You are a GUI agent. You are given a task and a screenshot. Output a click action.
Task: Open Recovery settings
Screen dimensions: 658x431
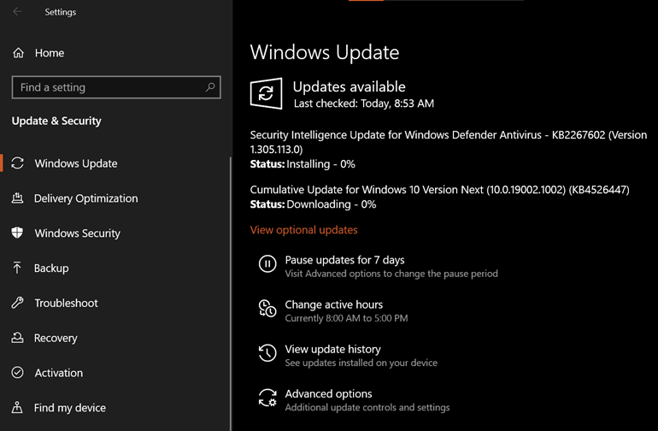tap(56, 338)
